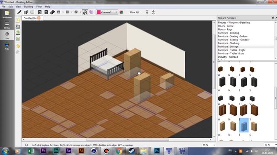This screenshot has height=155, width=277.
Task: Open Premiere Pro from the taskbar
Action: click(43, 151)
